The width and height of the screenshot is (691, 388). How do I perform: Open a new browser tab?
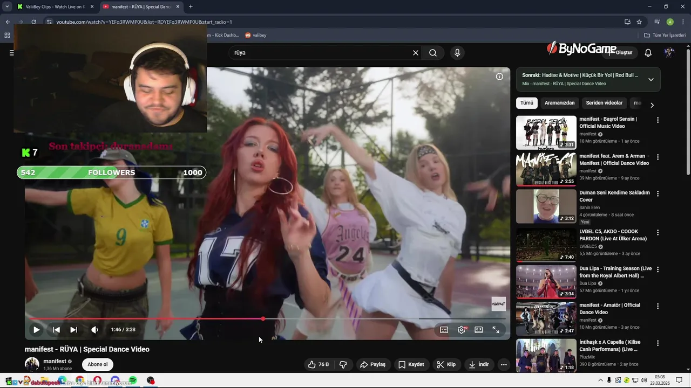click(191, 6)
